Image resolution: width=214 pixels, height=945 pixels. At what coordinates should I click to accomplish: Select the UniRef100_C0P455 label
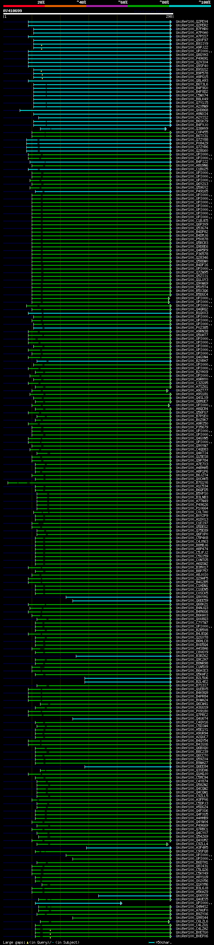(192, 132)
